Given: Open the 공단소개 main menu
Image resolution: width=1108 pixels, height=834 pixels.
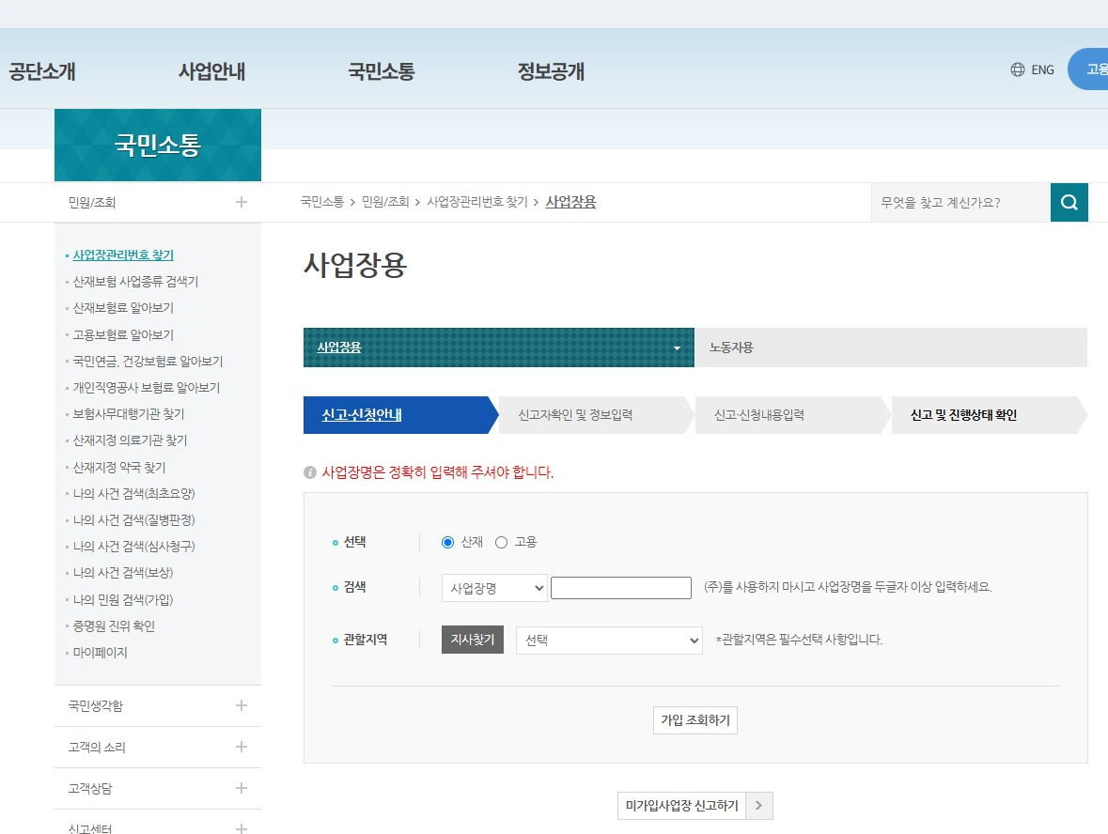Looking at the screenshot, I should click(x=42, y=71).
